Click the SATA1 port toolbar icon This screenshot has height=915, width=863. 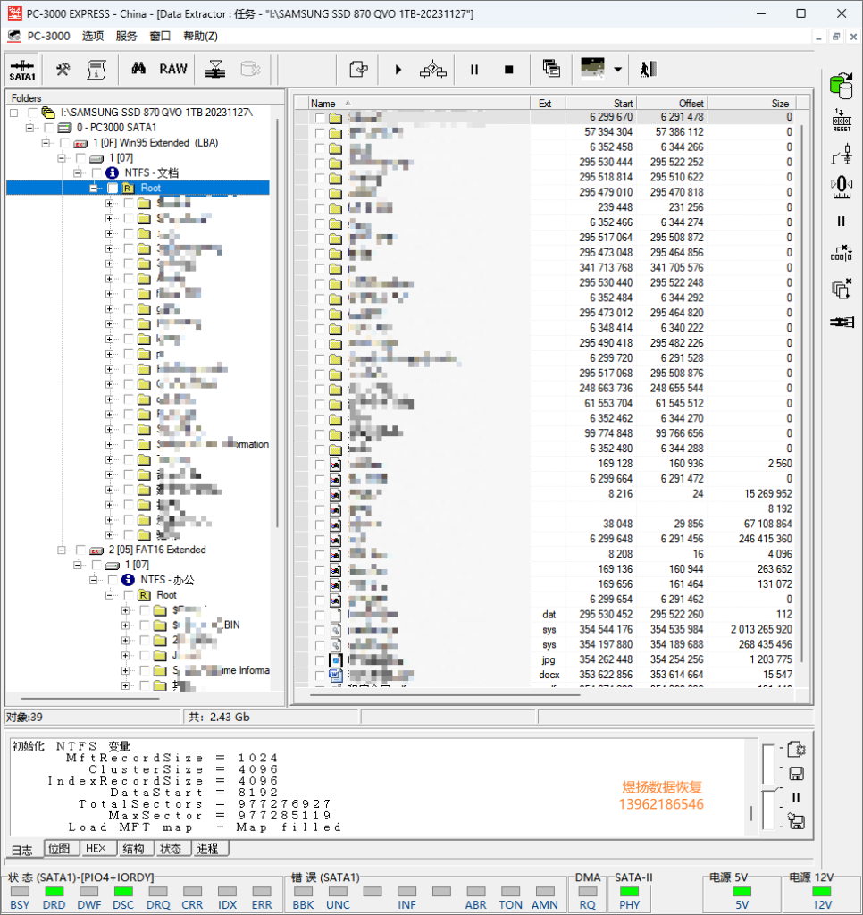click(x=22, y=70)
